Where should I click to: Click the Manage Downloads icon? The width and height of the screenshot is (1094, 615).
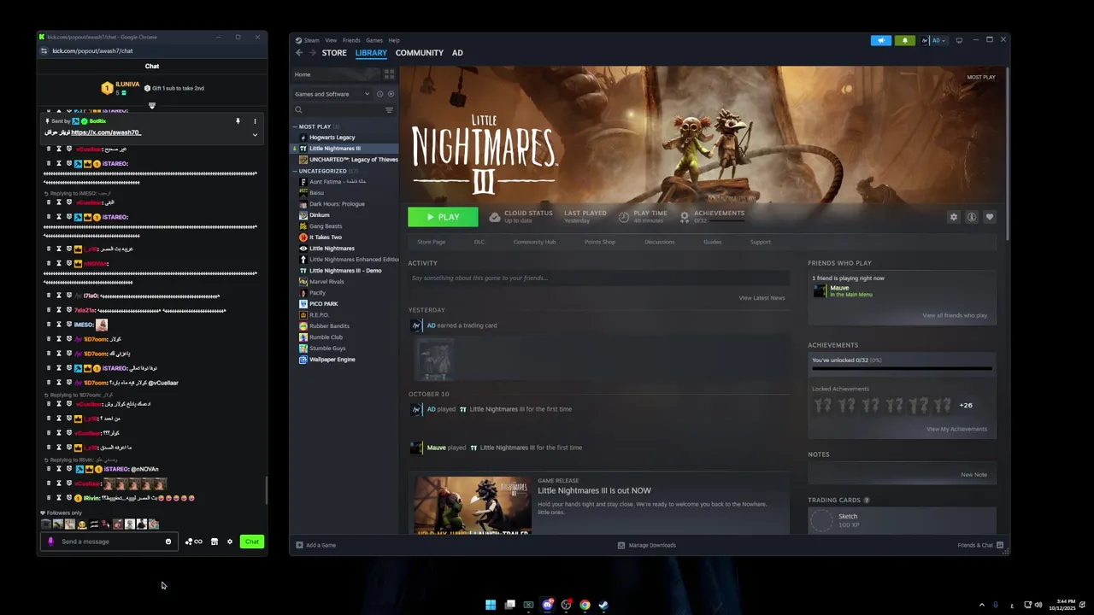tap(621, 545)
